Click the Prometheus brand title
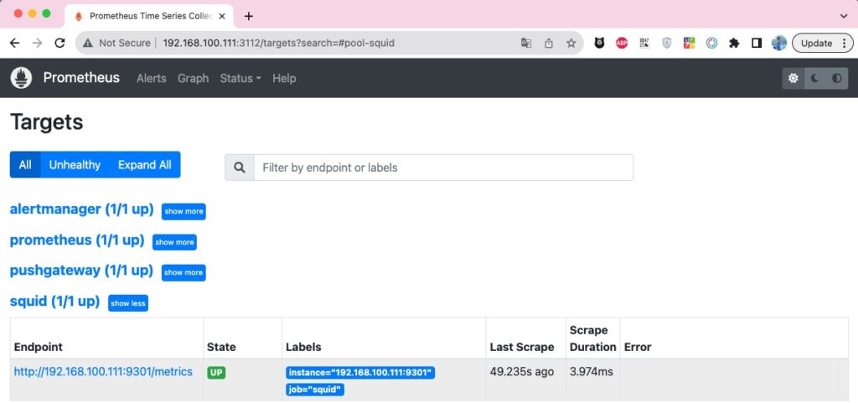The image size is (858, 403). click(81, 78)
